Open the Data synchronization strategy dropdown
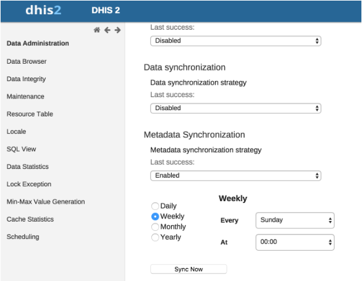Viewport: 362px width, 281px height. pyautogui.click(x=235, y=108)
